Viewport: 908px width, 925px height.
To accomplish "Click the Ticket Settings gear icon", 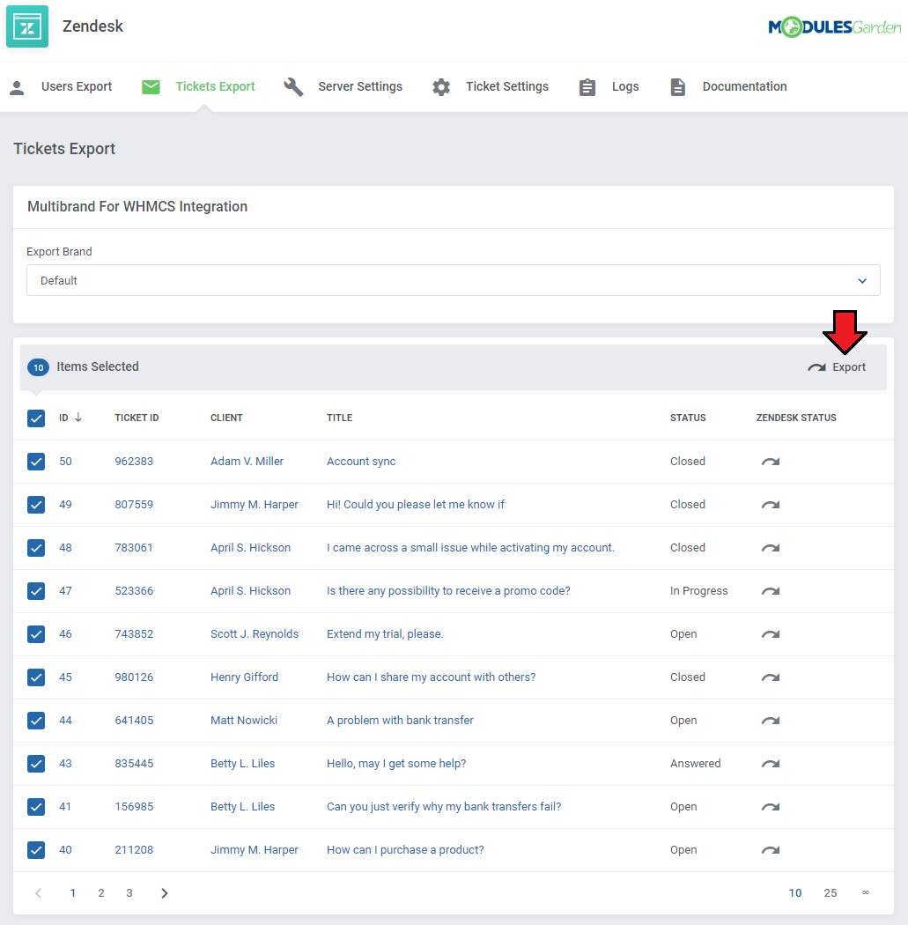I will click(441, 87).
